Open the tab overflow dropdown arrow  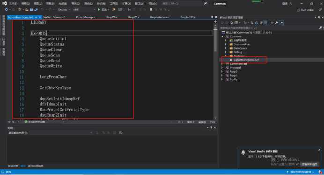point(212,17)
